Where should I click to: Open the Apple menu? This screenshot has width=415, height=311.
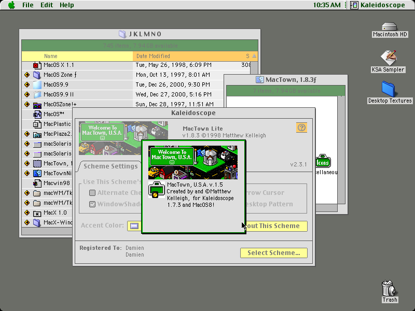(11, 5)
